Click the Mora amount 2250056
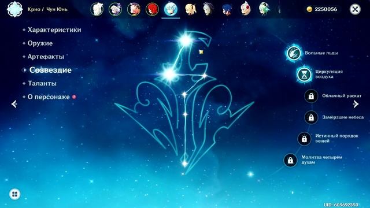 tap(326, 9)
